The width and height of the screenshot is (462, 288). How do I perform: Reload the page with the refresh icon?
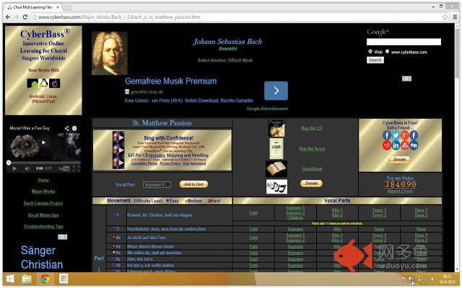[x=25, y=17]
